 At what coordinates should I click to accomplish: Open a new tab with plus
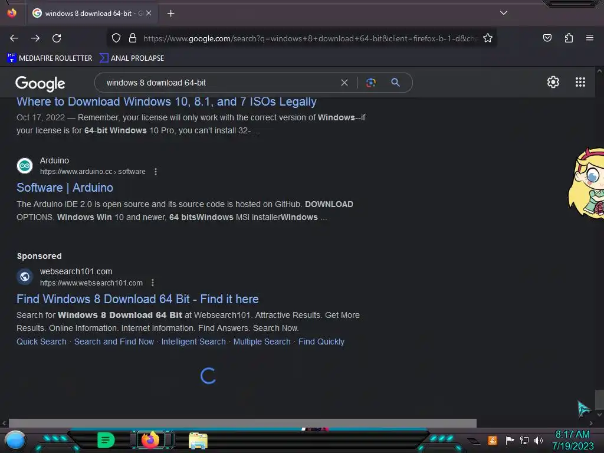coord(170,14)
